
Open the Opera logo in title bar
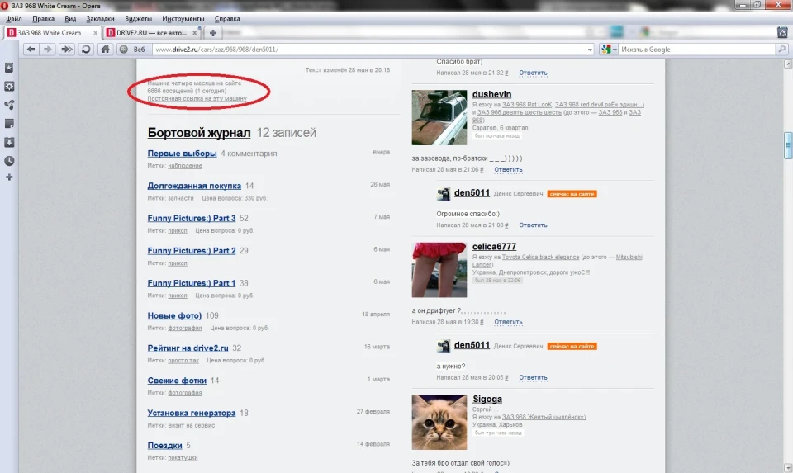pos(4,6)
